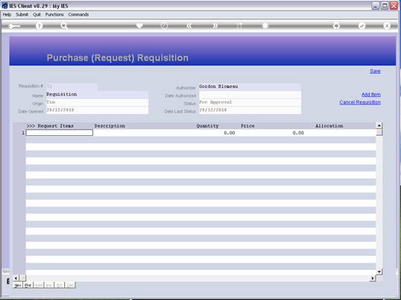Open the Submit menu
Image resolution: width=401 pixels, height=300 pixels.
(22, 15)
